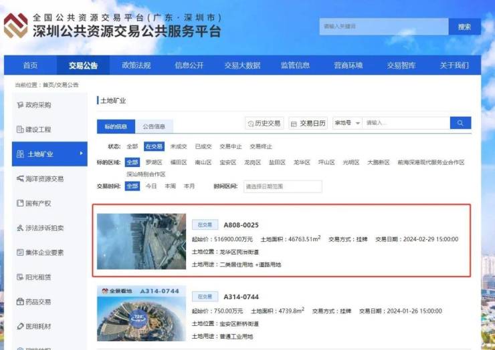This screenshot has width=495, height=350.
Task: Open the 宗地号 search type dropdown
Action: 347,123
